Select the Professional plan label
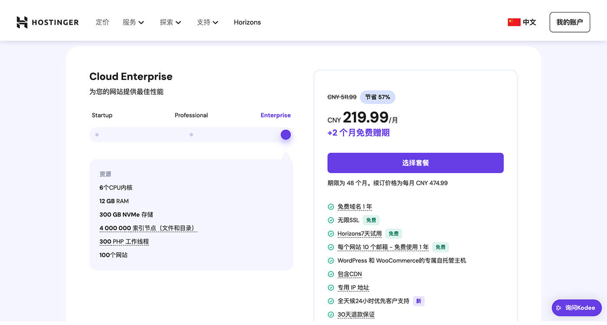The height and width of the screenshot is (325, 607). click(191, 115)
